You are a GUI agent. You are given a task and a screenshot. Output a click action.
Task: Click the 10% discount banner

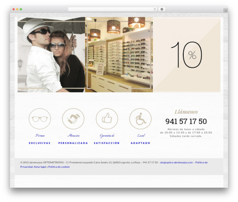point(187,54)
